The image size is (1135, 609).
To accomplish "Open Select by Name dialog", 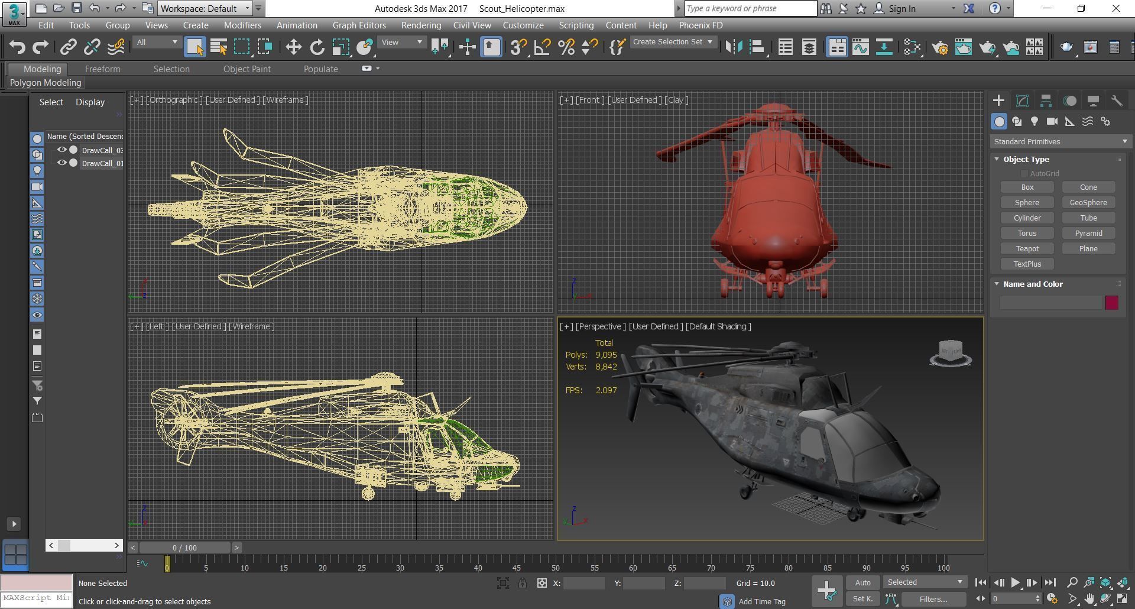I will (x=219, y=47).
